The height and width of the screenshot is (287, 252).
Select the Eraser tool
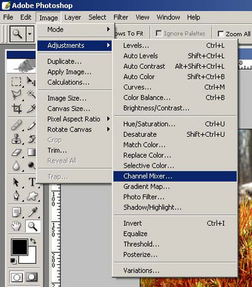coord(16,153)
